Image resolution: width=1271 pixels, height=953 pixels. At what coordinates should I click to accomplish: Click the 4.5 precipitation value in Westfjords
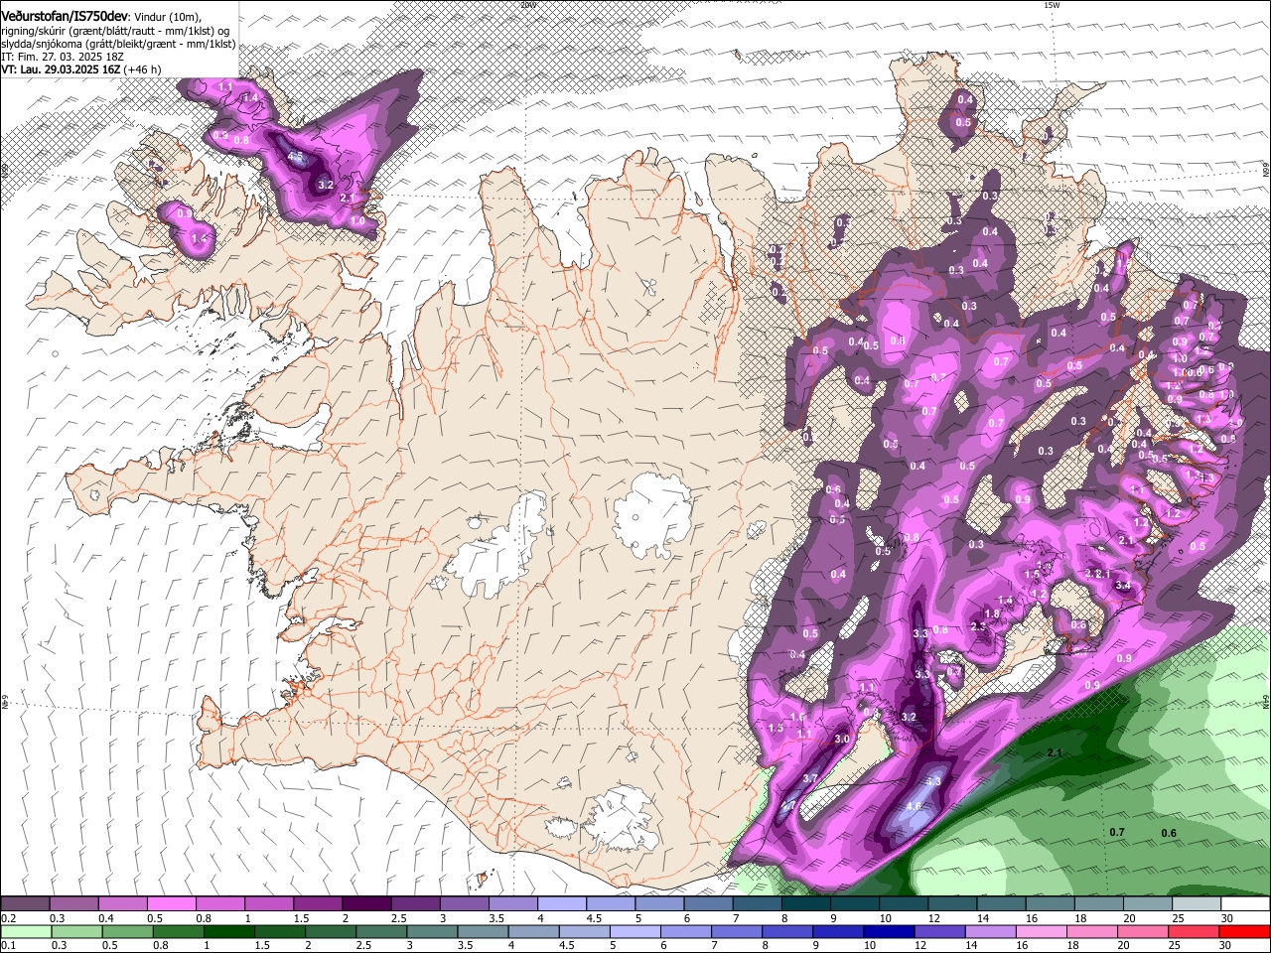[x=295, y=157]
